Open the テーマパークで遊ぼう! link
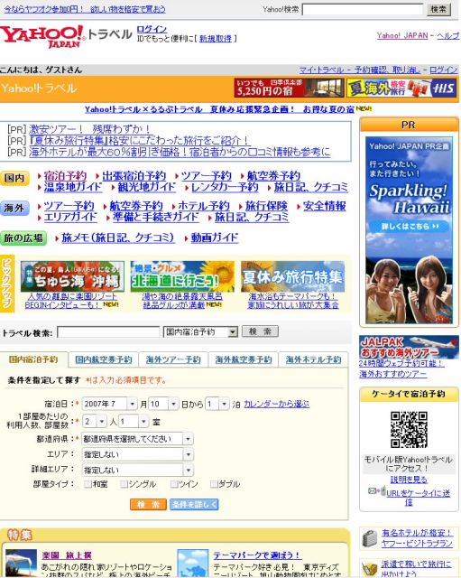Viewport: 461px width, 578px height. pos(257,555)
